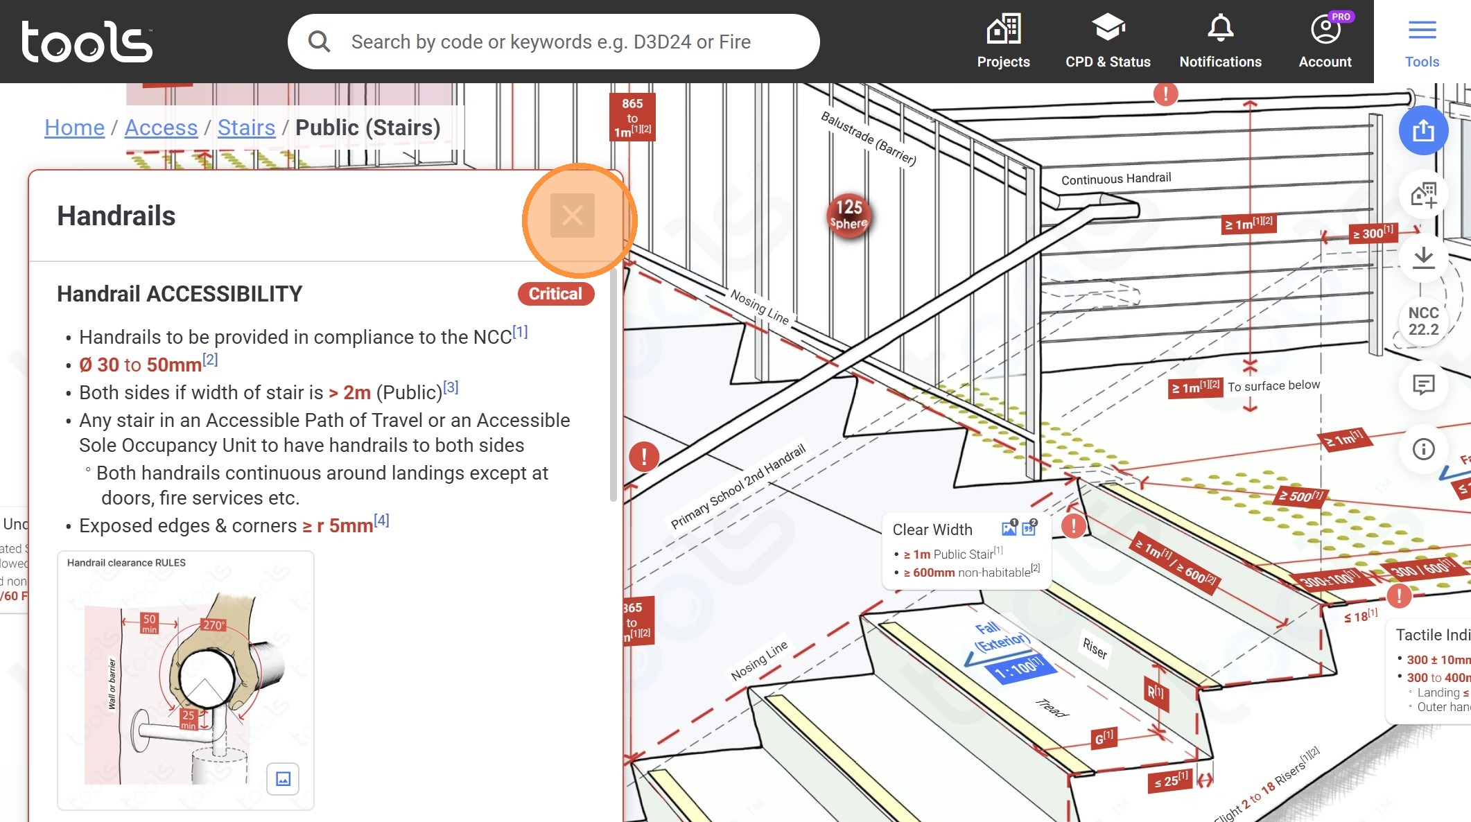
Task: Open CPD & Status section
Action: click(x=1108, y=42)
